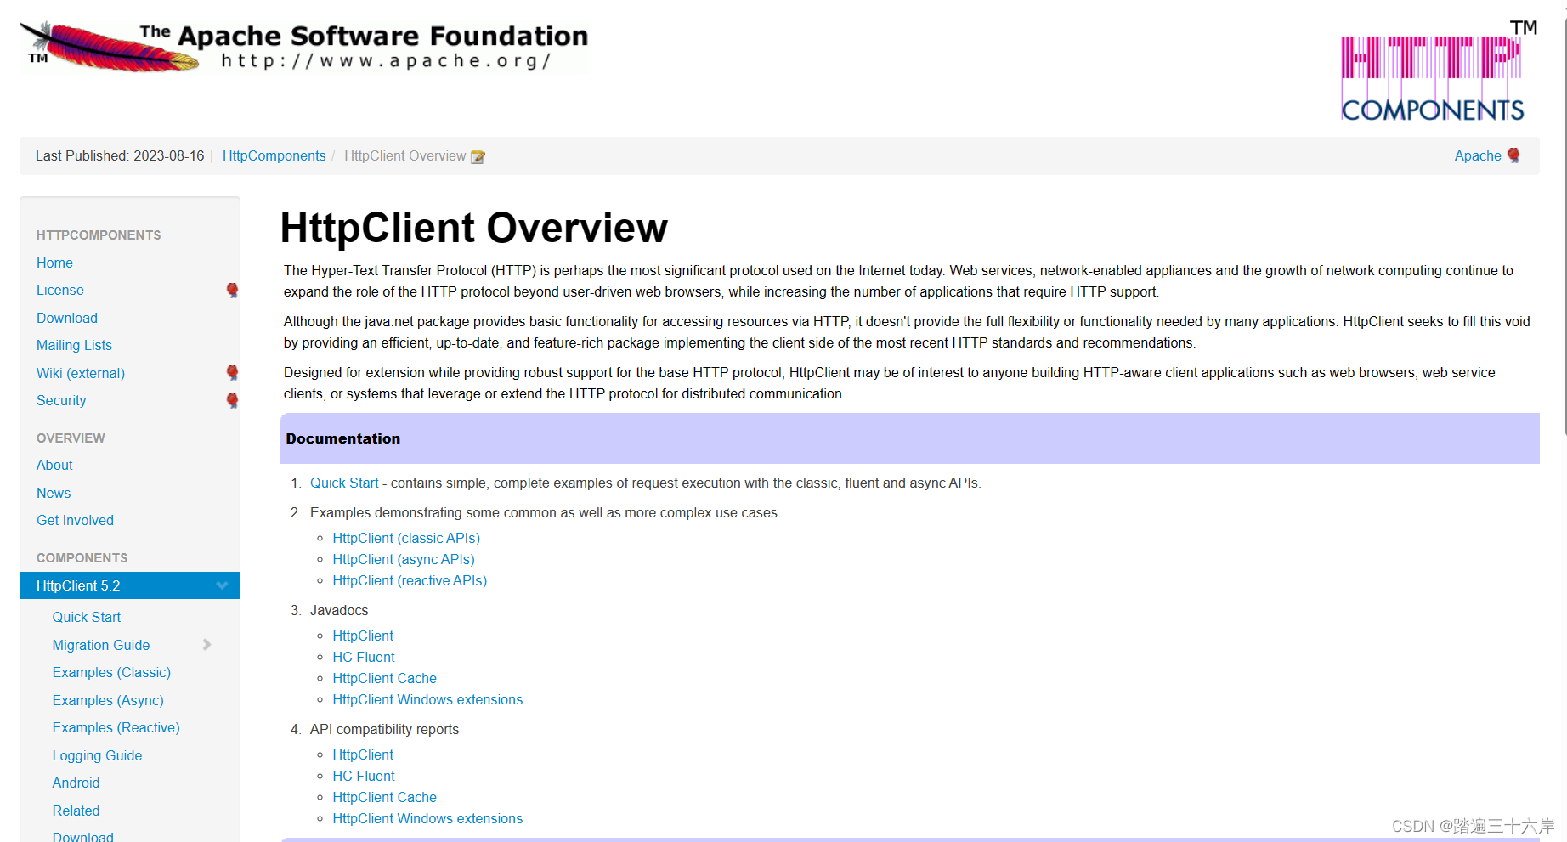Image resolution: width=1567 pixels, height=842 pixels.
Task: Click the HTTP Components logo
Action: pyautogui.click(x=1440, y=71)
